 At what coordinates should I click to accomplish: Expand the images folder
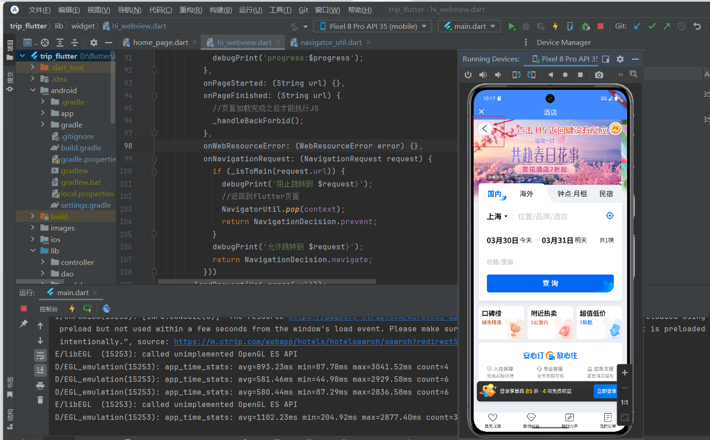click(33, 228)
